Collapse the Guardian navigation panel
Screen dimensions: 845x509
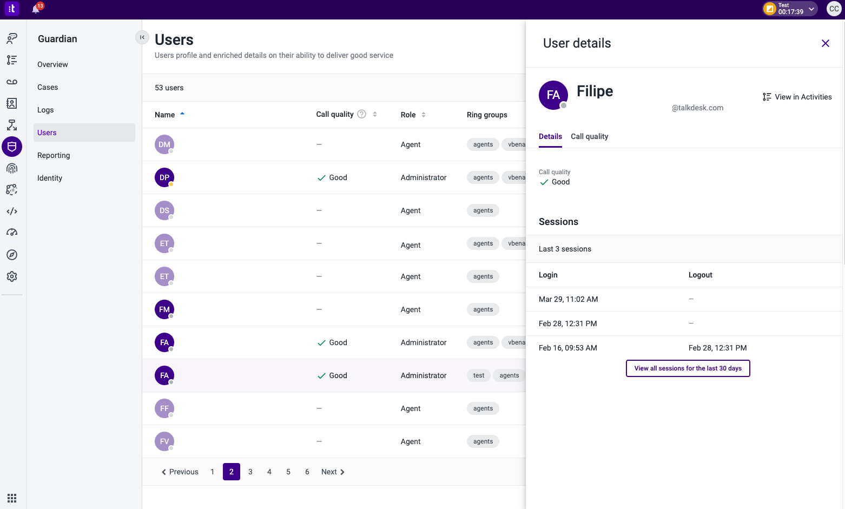click(142, 37)
